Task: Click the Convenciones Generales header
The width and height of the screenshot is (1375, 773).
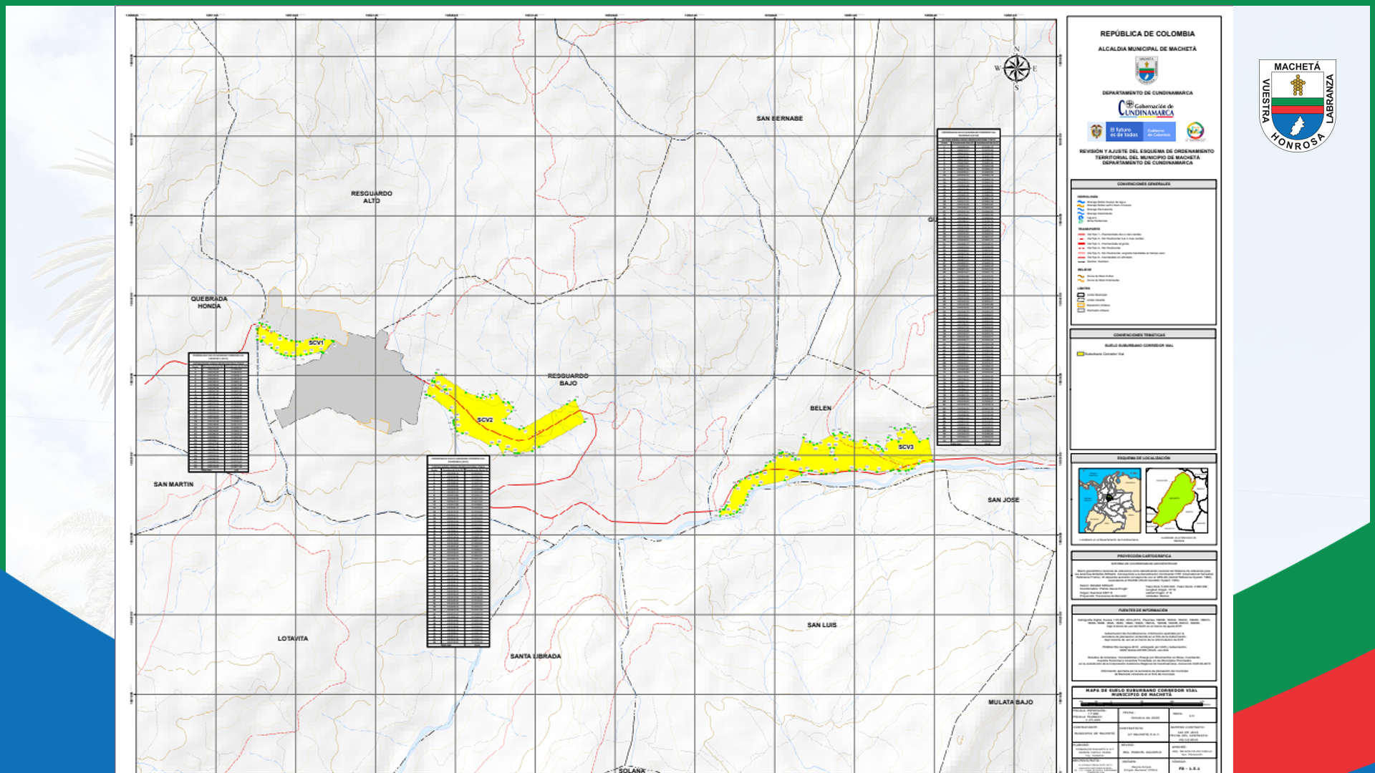Action: click(1143, 184)
